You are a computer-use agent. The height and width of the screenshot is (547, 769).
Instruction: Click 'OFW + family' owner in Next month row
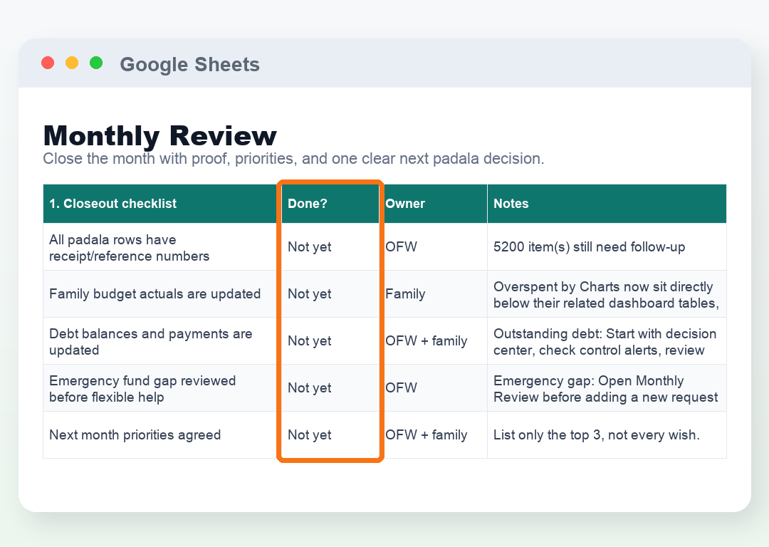(x=433, y=435)
